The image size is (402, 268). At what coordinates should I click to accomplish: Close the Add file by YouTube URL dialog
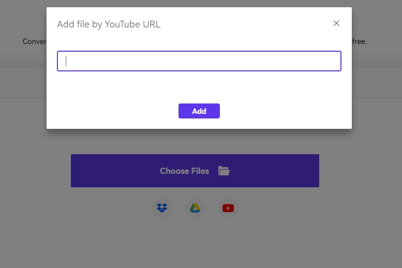(336, 23)
